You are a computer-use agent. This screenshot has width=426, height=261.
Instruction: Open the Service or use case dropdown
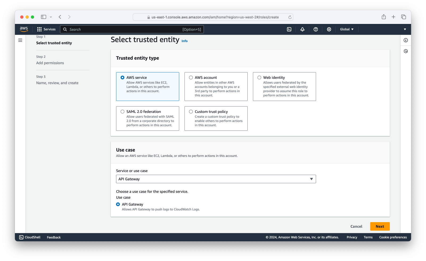216,179
